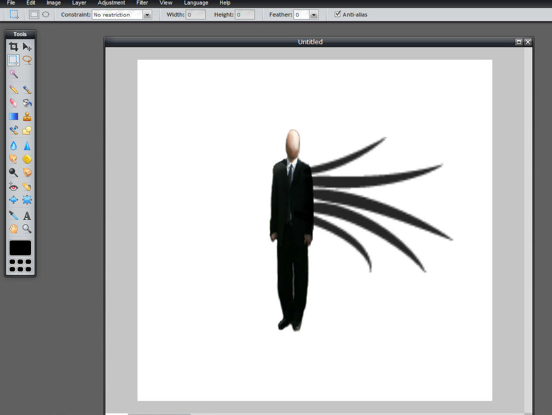Switch to elliptical marquee mode
552x415 pixels.
(x=46, y=15)
